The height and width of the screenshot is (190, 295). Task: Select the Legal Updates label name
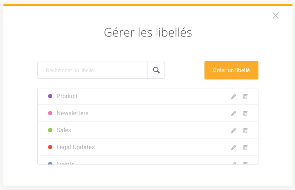[76, 147]
